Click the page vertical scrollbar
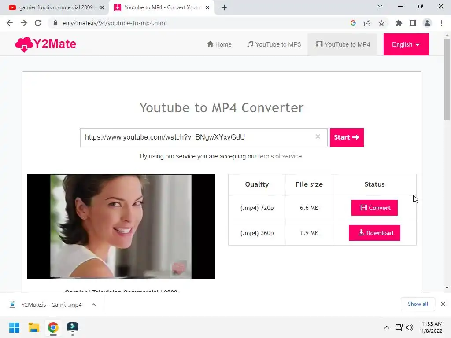 click(x=447, y=79)
